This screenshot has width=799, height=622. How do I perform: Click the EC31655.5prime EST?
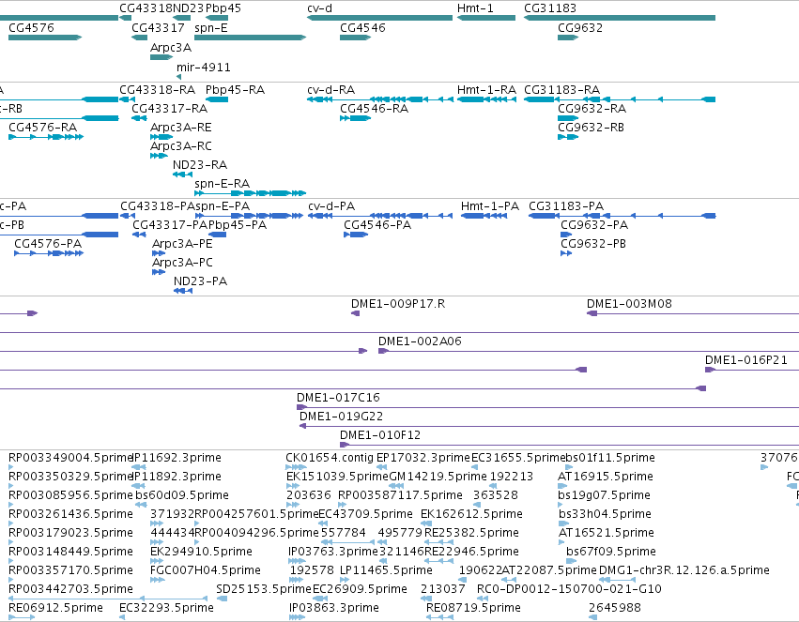point(474,467)
